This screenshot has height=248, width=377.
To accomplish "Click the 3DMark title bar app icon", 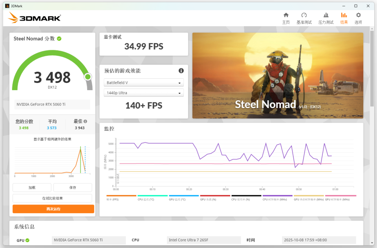I will (x=7, y=6).
